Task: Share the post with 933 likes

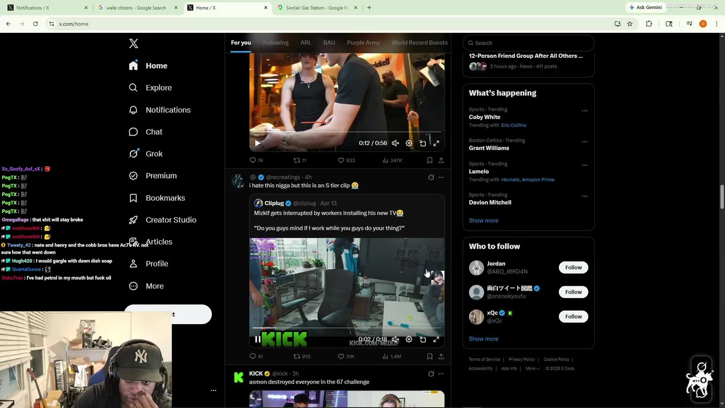Action: pyautogui.click(x=441, y=160)
